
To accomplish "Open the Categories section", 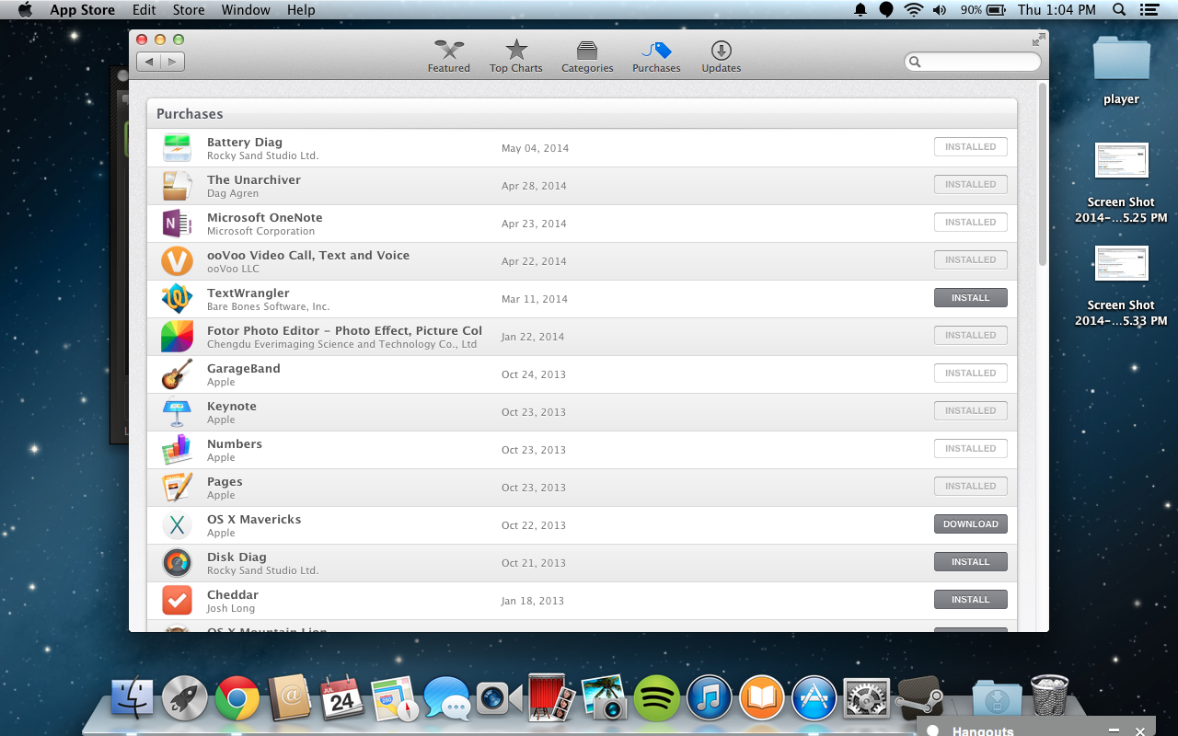I will pos(587,56).
